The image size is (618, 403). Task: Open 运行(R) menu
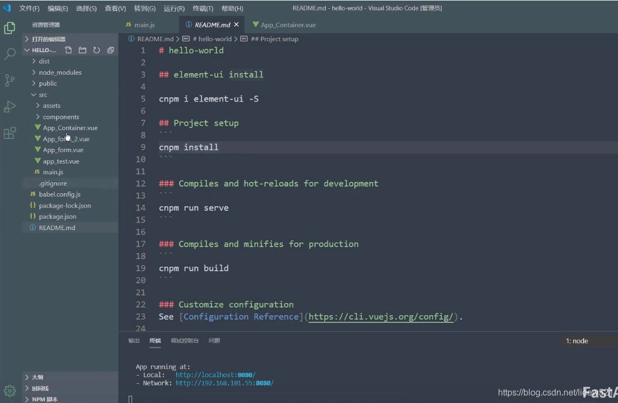tap(174, 8)
